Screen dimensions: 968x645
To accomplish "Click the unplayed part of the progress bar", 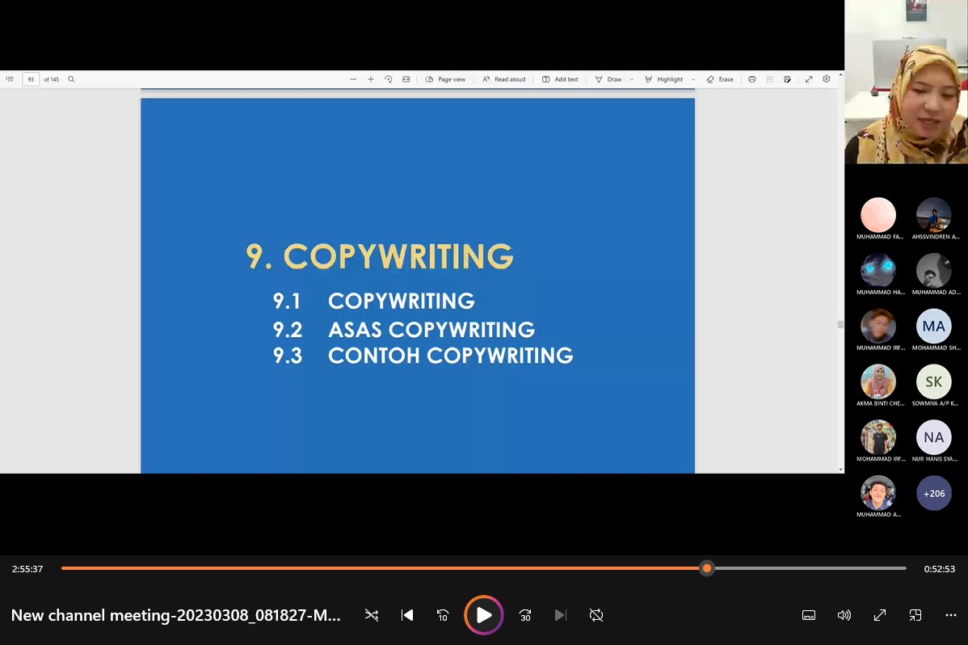I will [x=810, y=568].
